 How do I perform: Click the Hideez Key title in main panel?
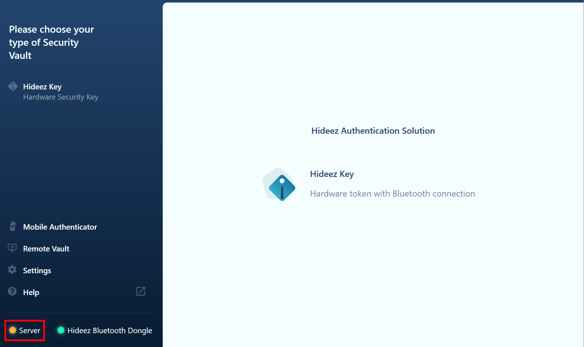332,174
